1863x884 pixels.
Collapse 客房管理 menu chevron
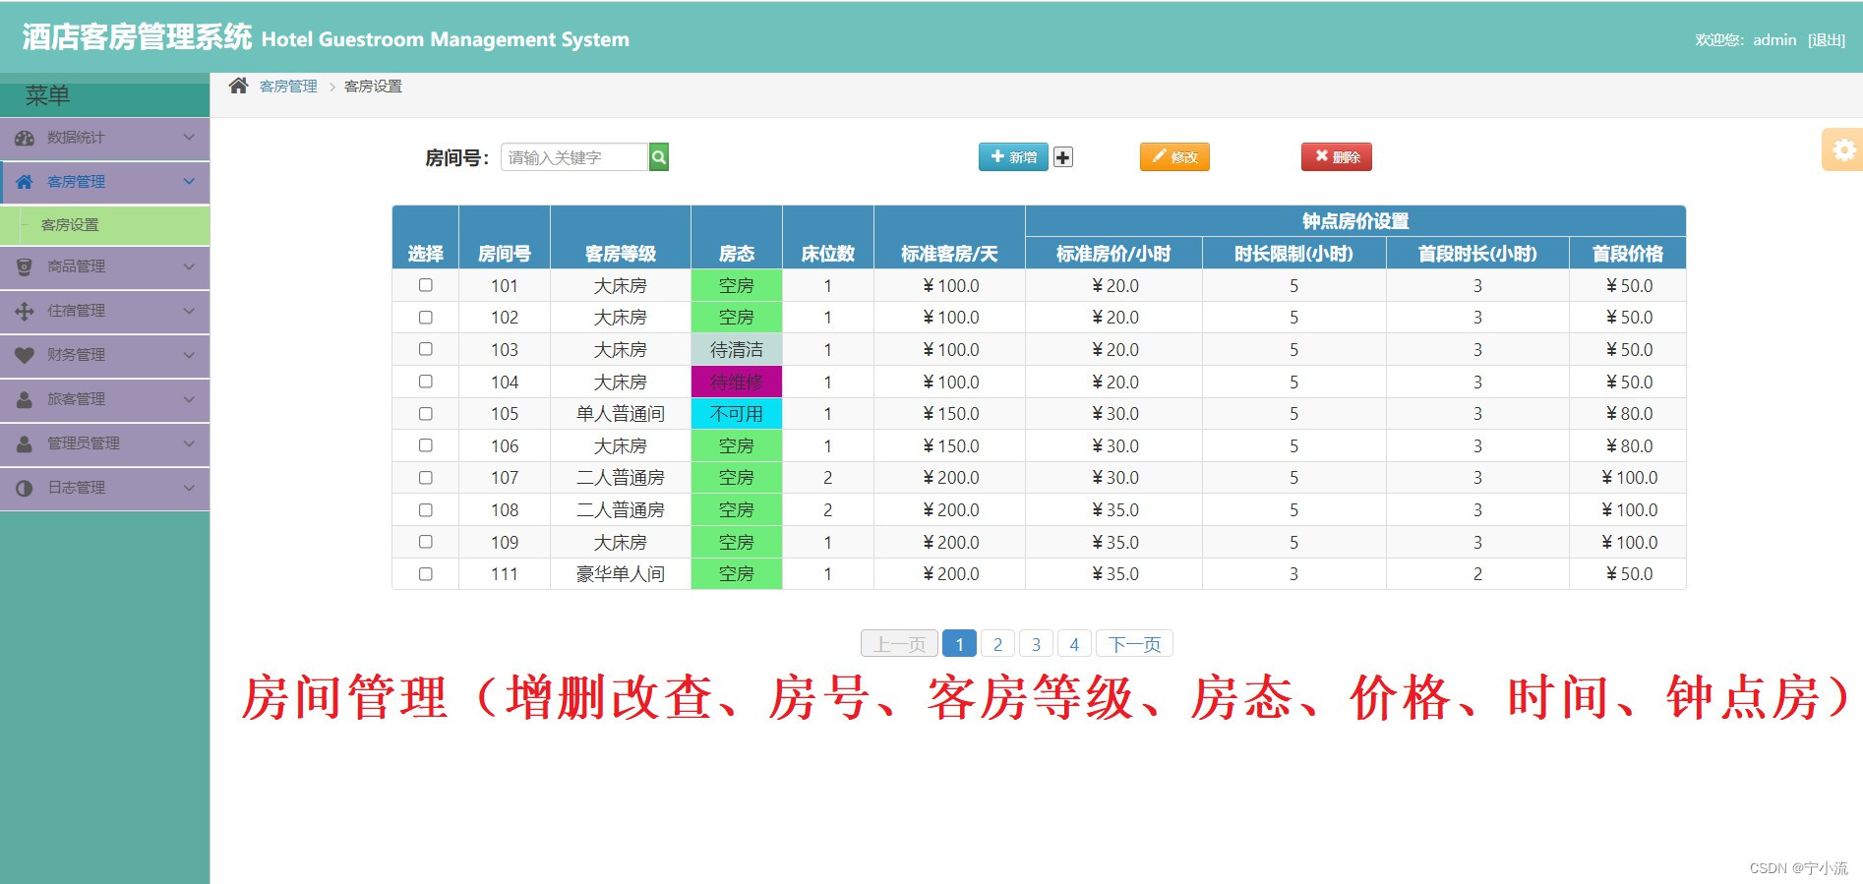[189, 182]
